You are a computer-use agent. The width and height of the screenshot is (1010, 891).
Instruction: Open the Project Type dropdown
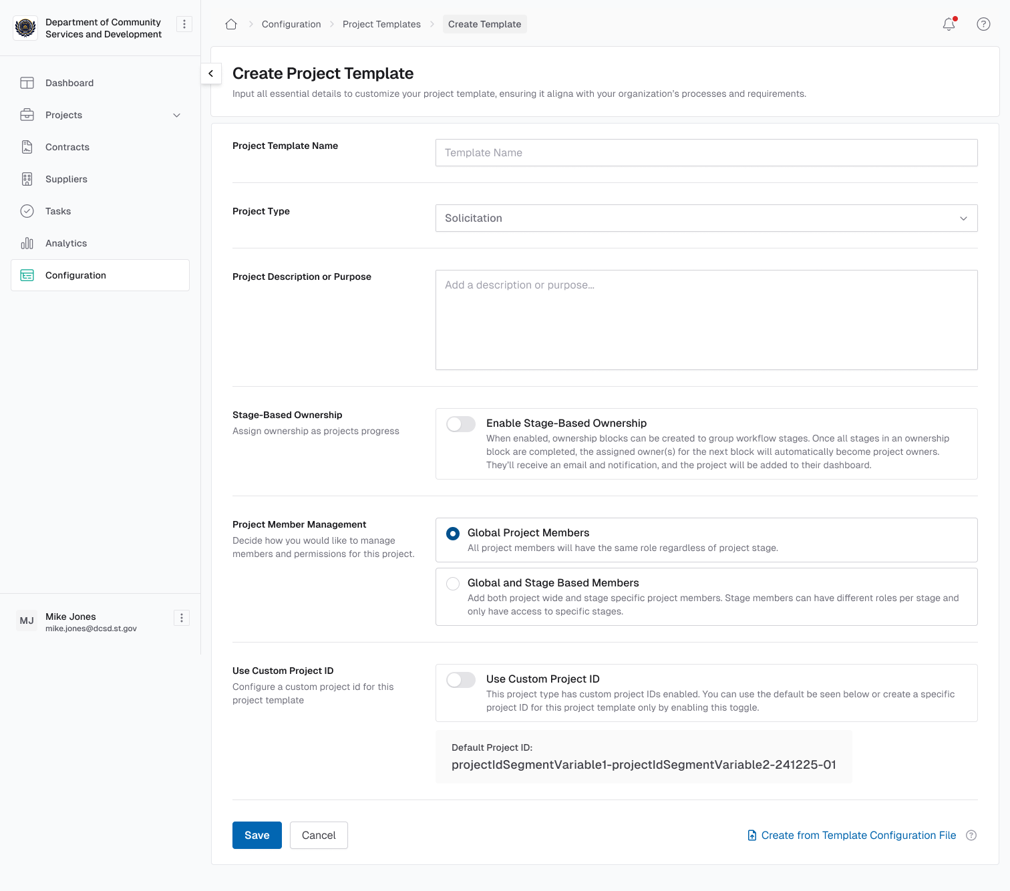tap(706, 218)
